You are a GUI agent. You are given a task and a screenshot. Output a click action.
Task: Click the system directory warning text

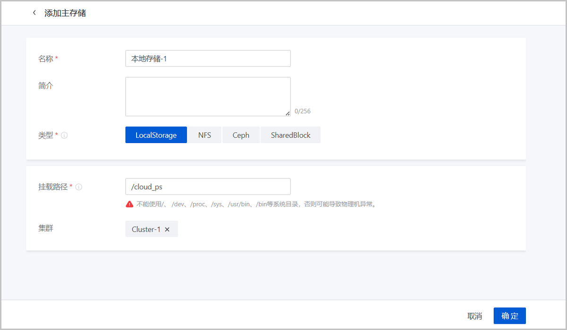(x=256, y=204)
